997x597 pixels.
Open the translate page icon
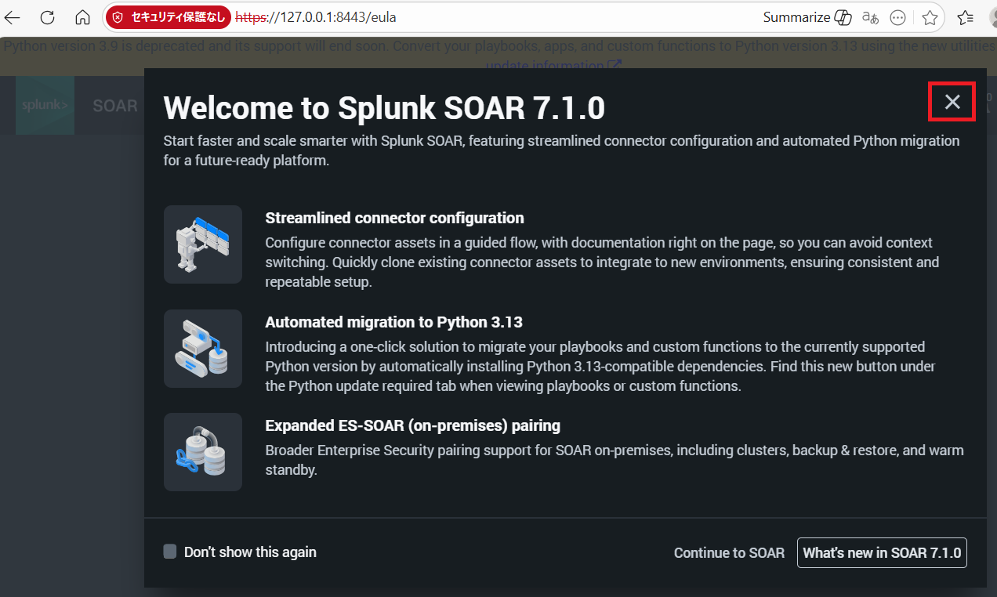click(x=870, y=17)
